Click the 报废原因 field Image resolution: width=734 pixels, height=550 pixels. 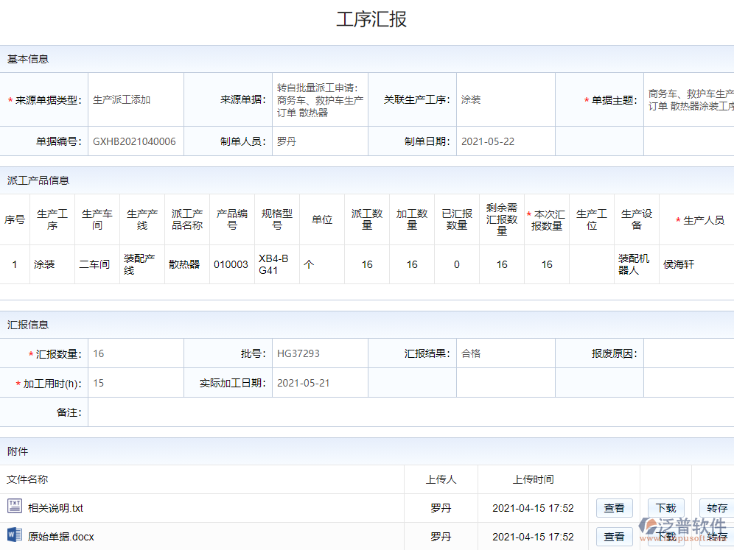(688, 353)
